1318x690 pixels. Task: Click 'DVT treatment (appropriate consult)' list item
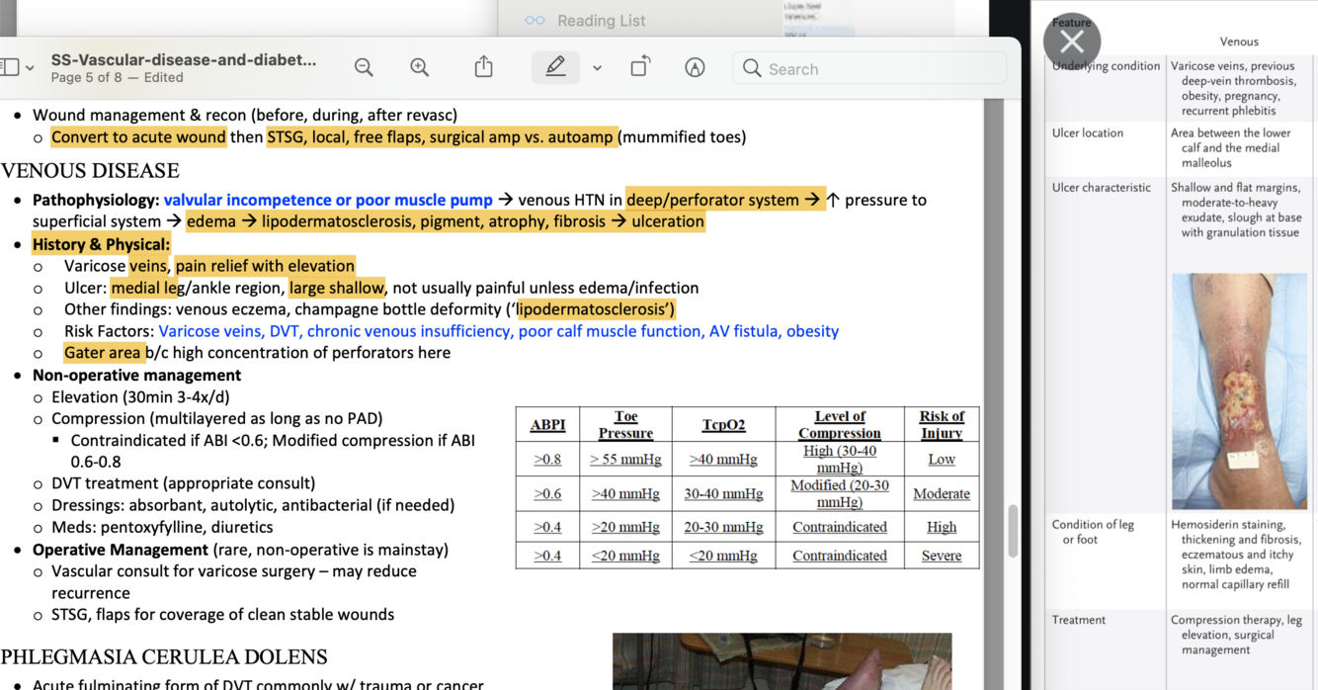(184, 483)
